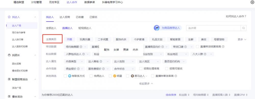This screenshot has width=255, height=99.
Task: Open the 计划管理 top menu
Action: pyautogui.click(x=36, y=2)
